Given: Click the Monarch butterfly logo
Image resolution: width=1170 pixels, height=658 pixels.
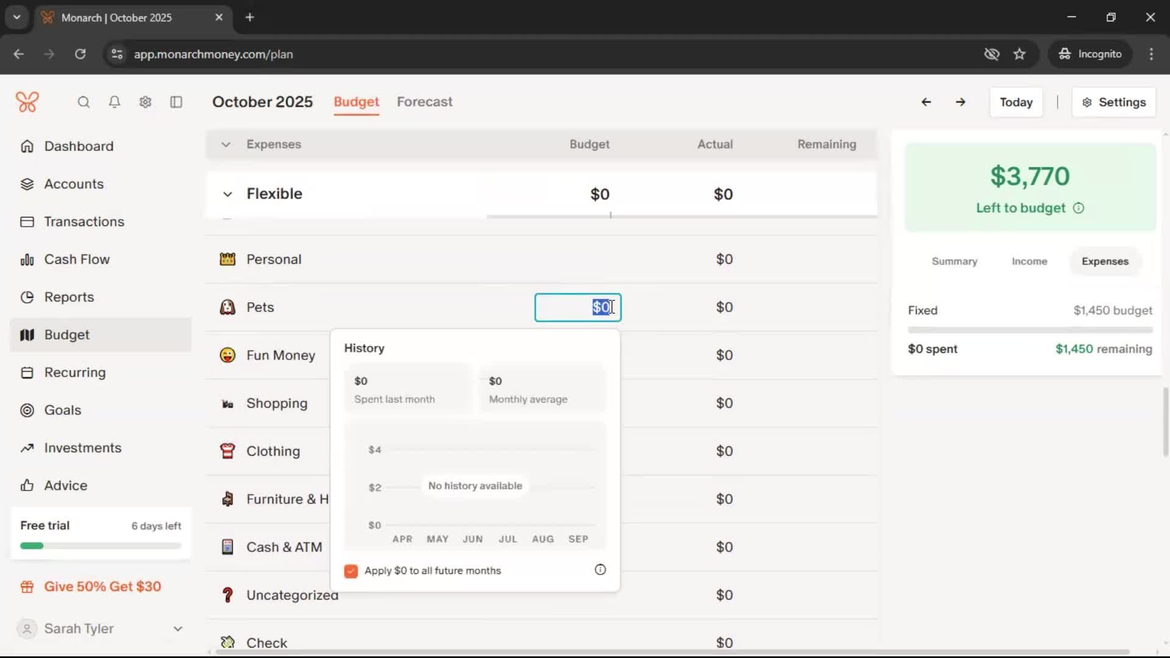Looking at the screenshot, I should click(27, 102).
